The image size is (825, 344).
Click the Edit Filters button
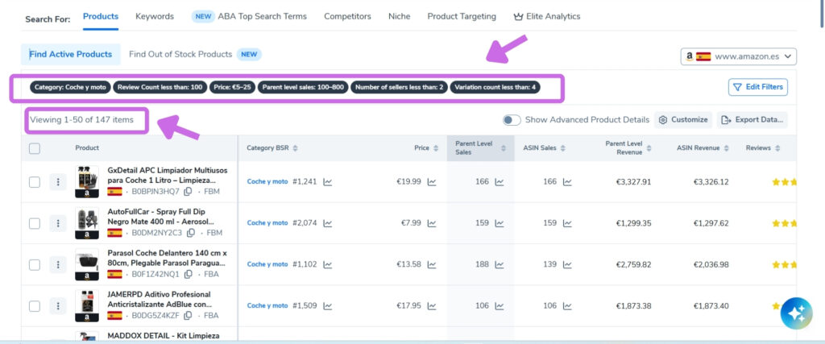pos(757,87)
